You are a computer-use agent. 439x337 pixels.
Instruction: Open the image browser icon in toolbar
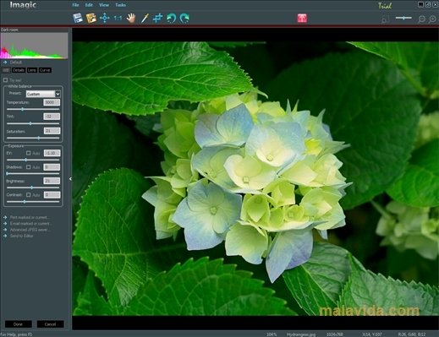pyautogui.click(x=91, y=18)
